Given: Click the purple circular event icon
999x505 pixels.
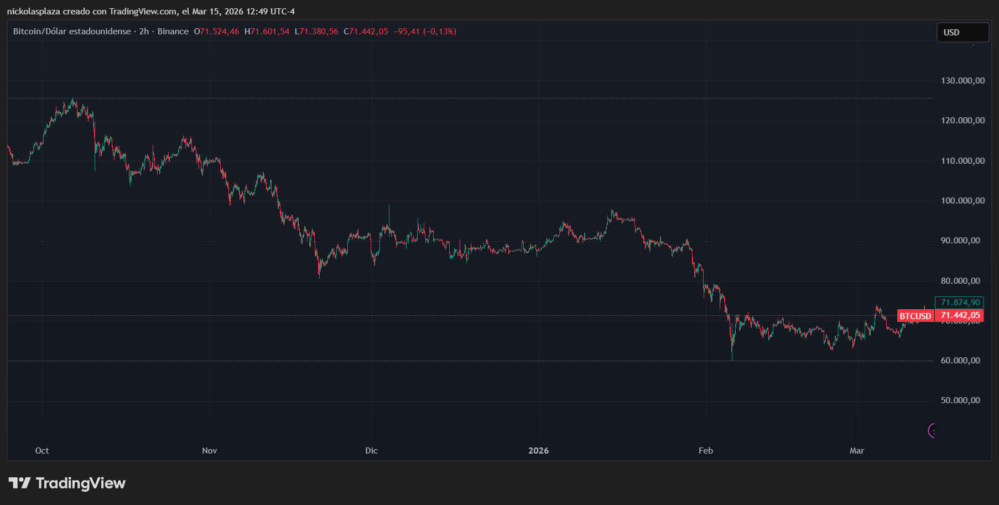Looking at the screenshot, I should coord(932,430).
